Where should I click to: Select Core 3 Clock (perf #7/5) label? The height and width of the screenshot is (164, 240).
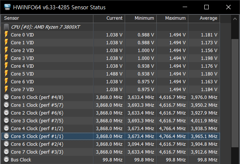(x=37, y=121)
